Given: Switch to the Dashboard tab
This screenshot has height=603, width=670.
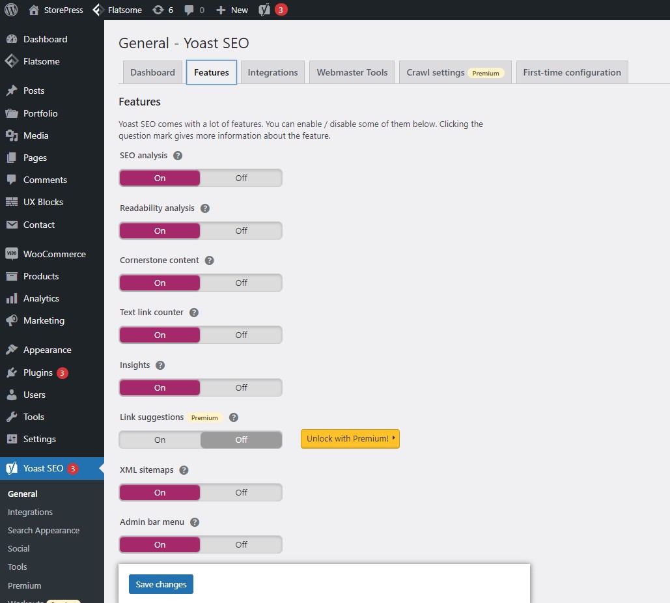Looking at the screenshot, I should (152, 72).
